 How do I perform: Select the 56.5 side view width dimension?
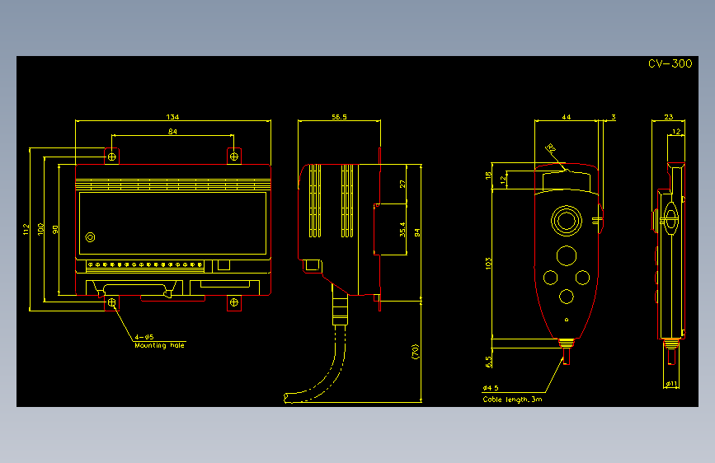[339, 117]
